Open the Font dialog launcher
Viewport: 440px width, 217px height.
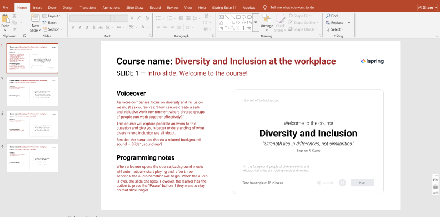(150, 36)
